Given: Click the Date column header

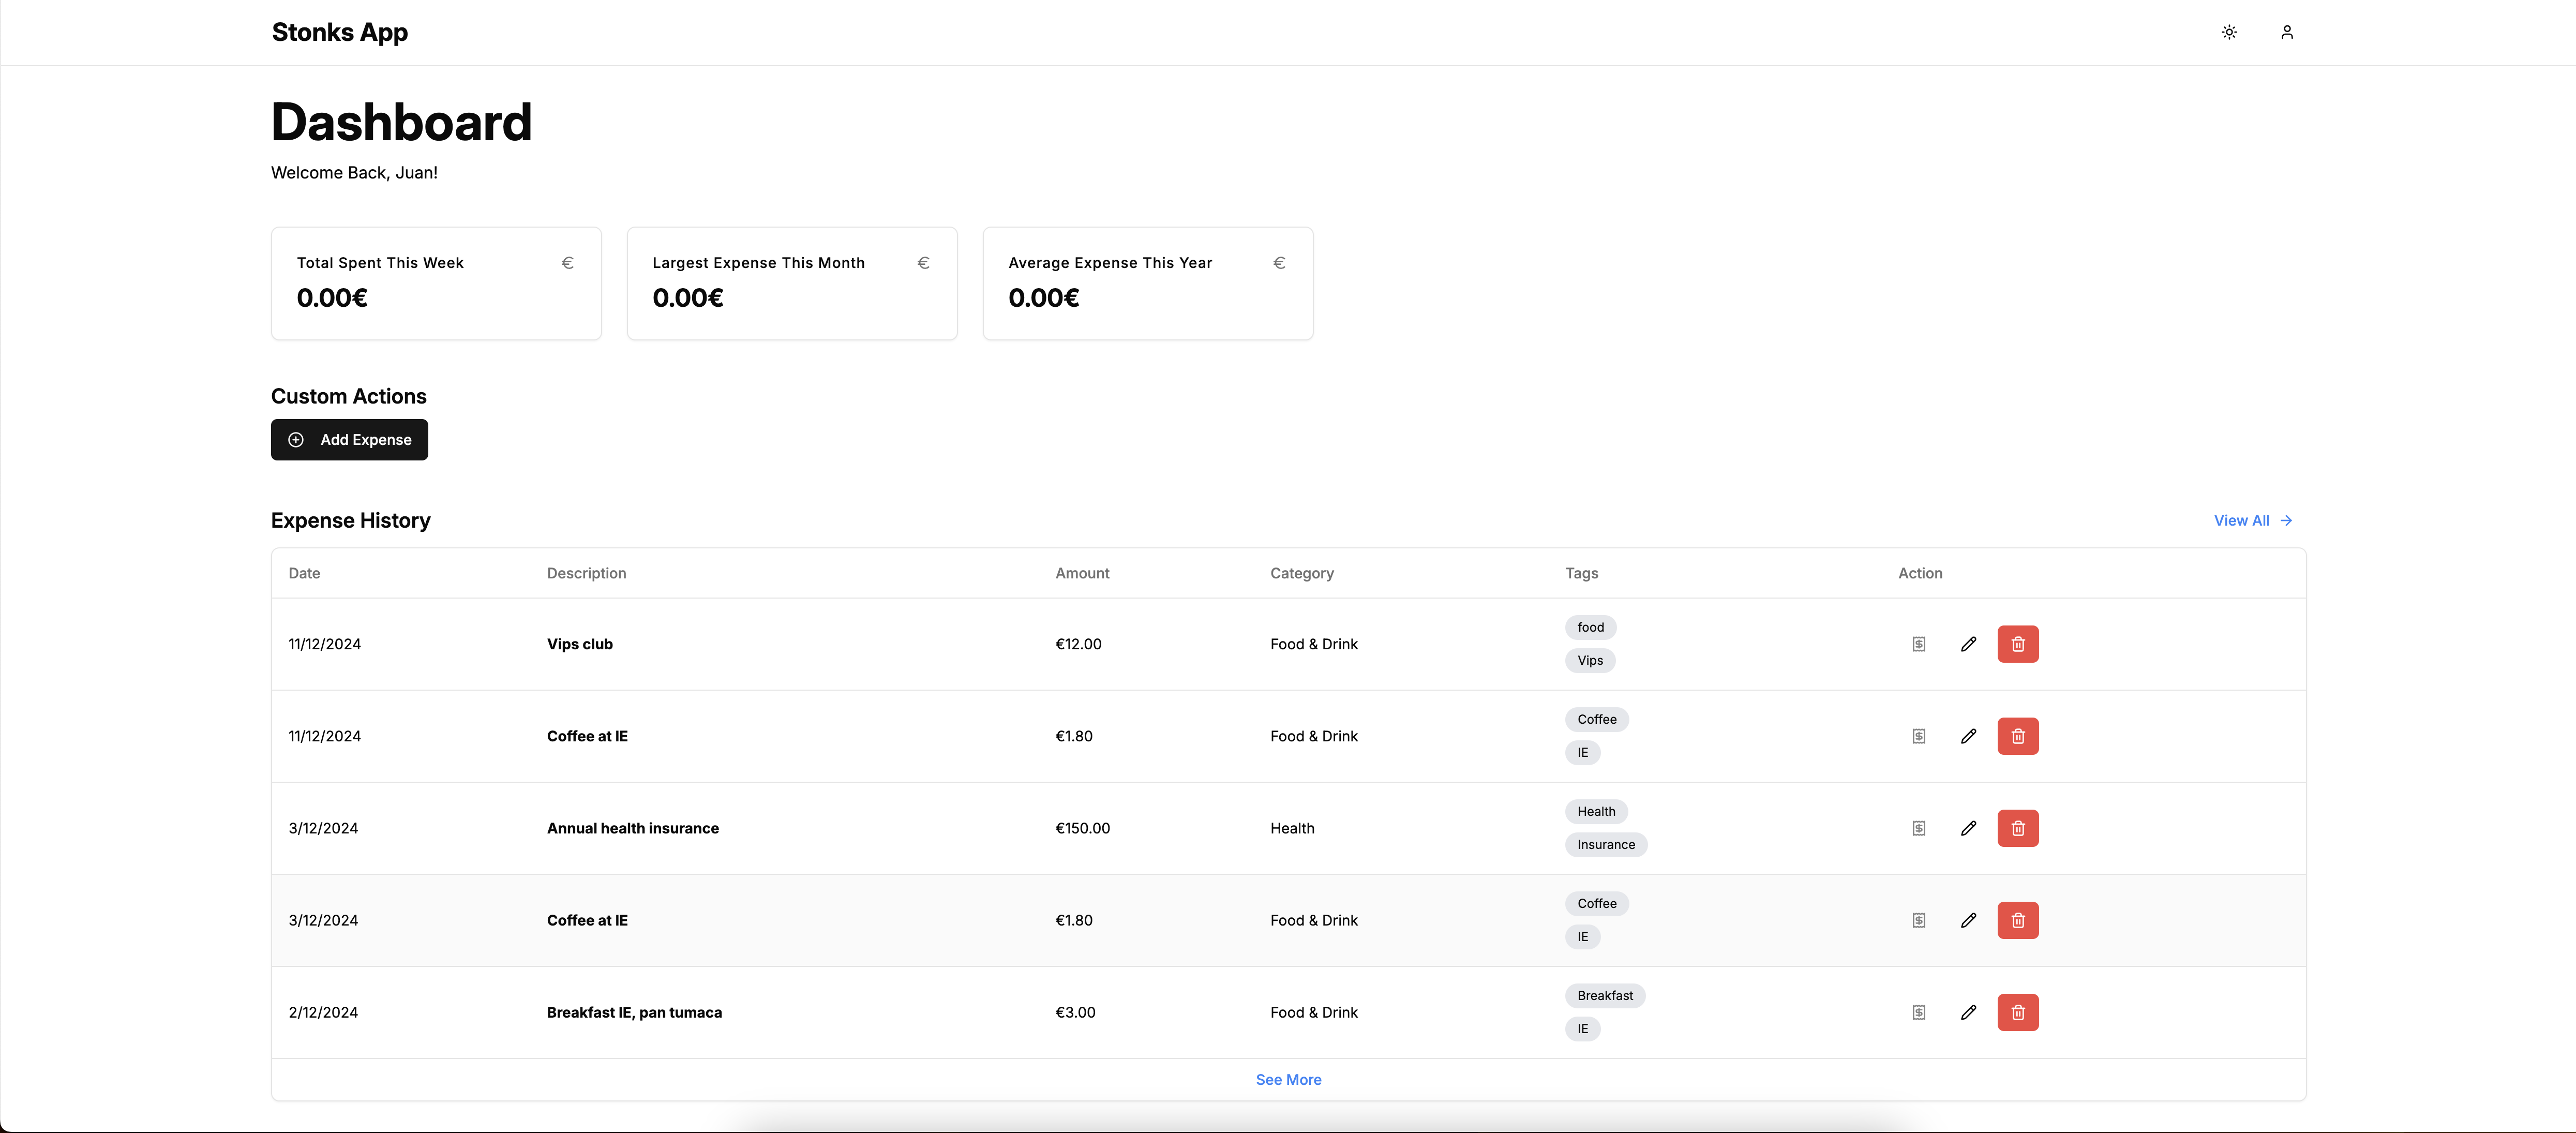Looking at the screenshot, I should tap(304, 573).
